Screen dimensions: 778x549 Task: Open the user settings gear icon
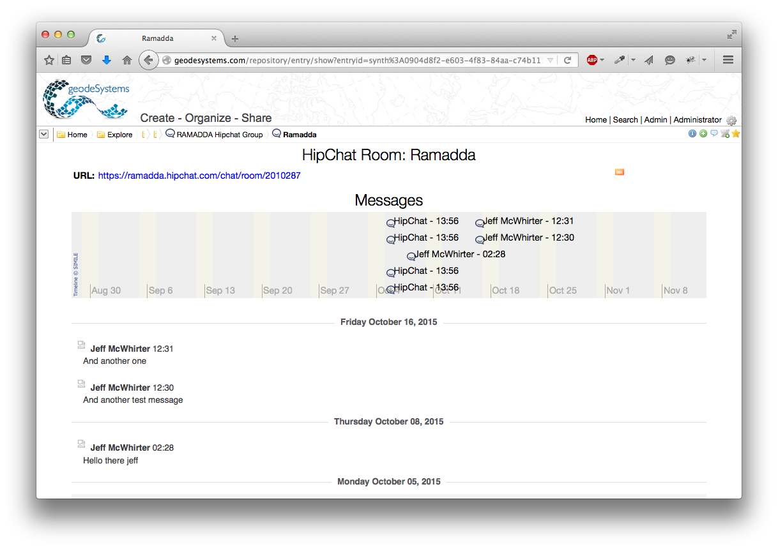point(731,120)
